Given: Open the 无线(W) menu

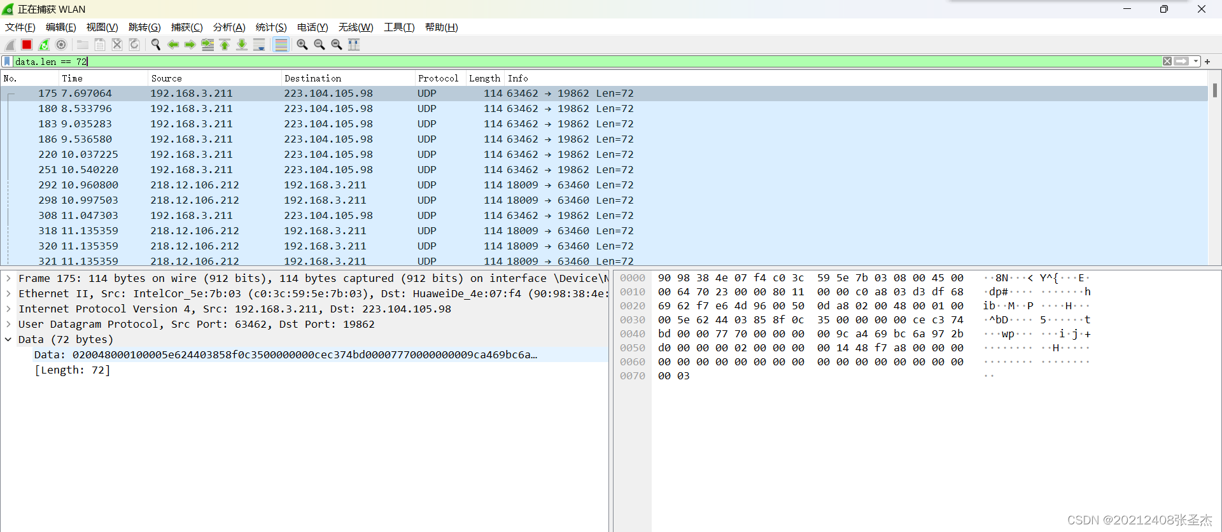Looking at the screenshot, I should point(356,27).
